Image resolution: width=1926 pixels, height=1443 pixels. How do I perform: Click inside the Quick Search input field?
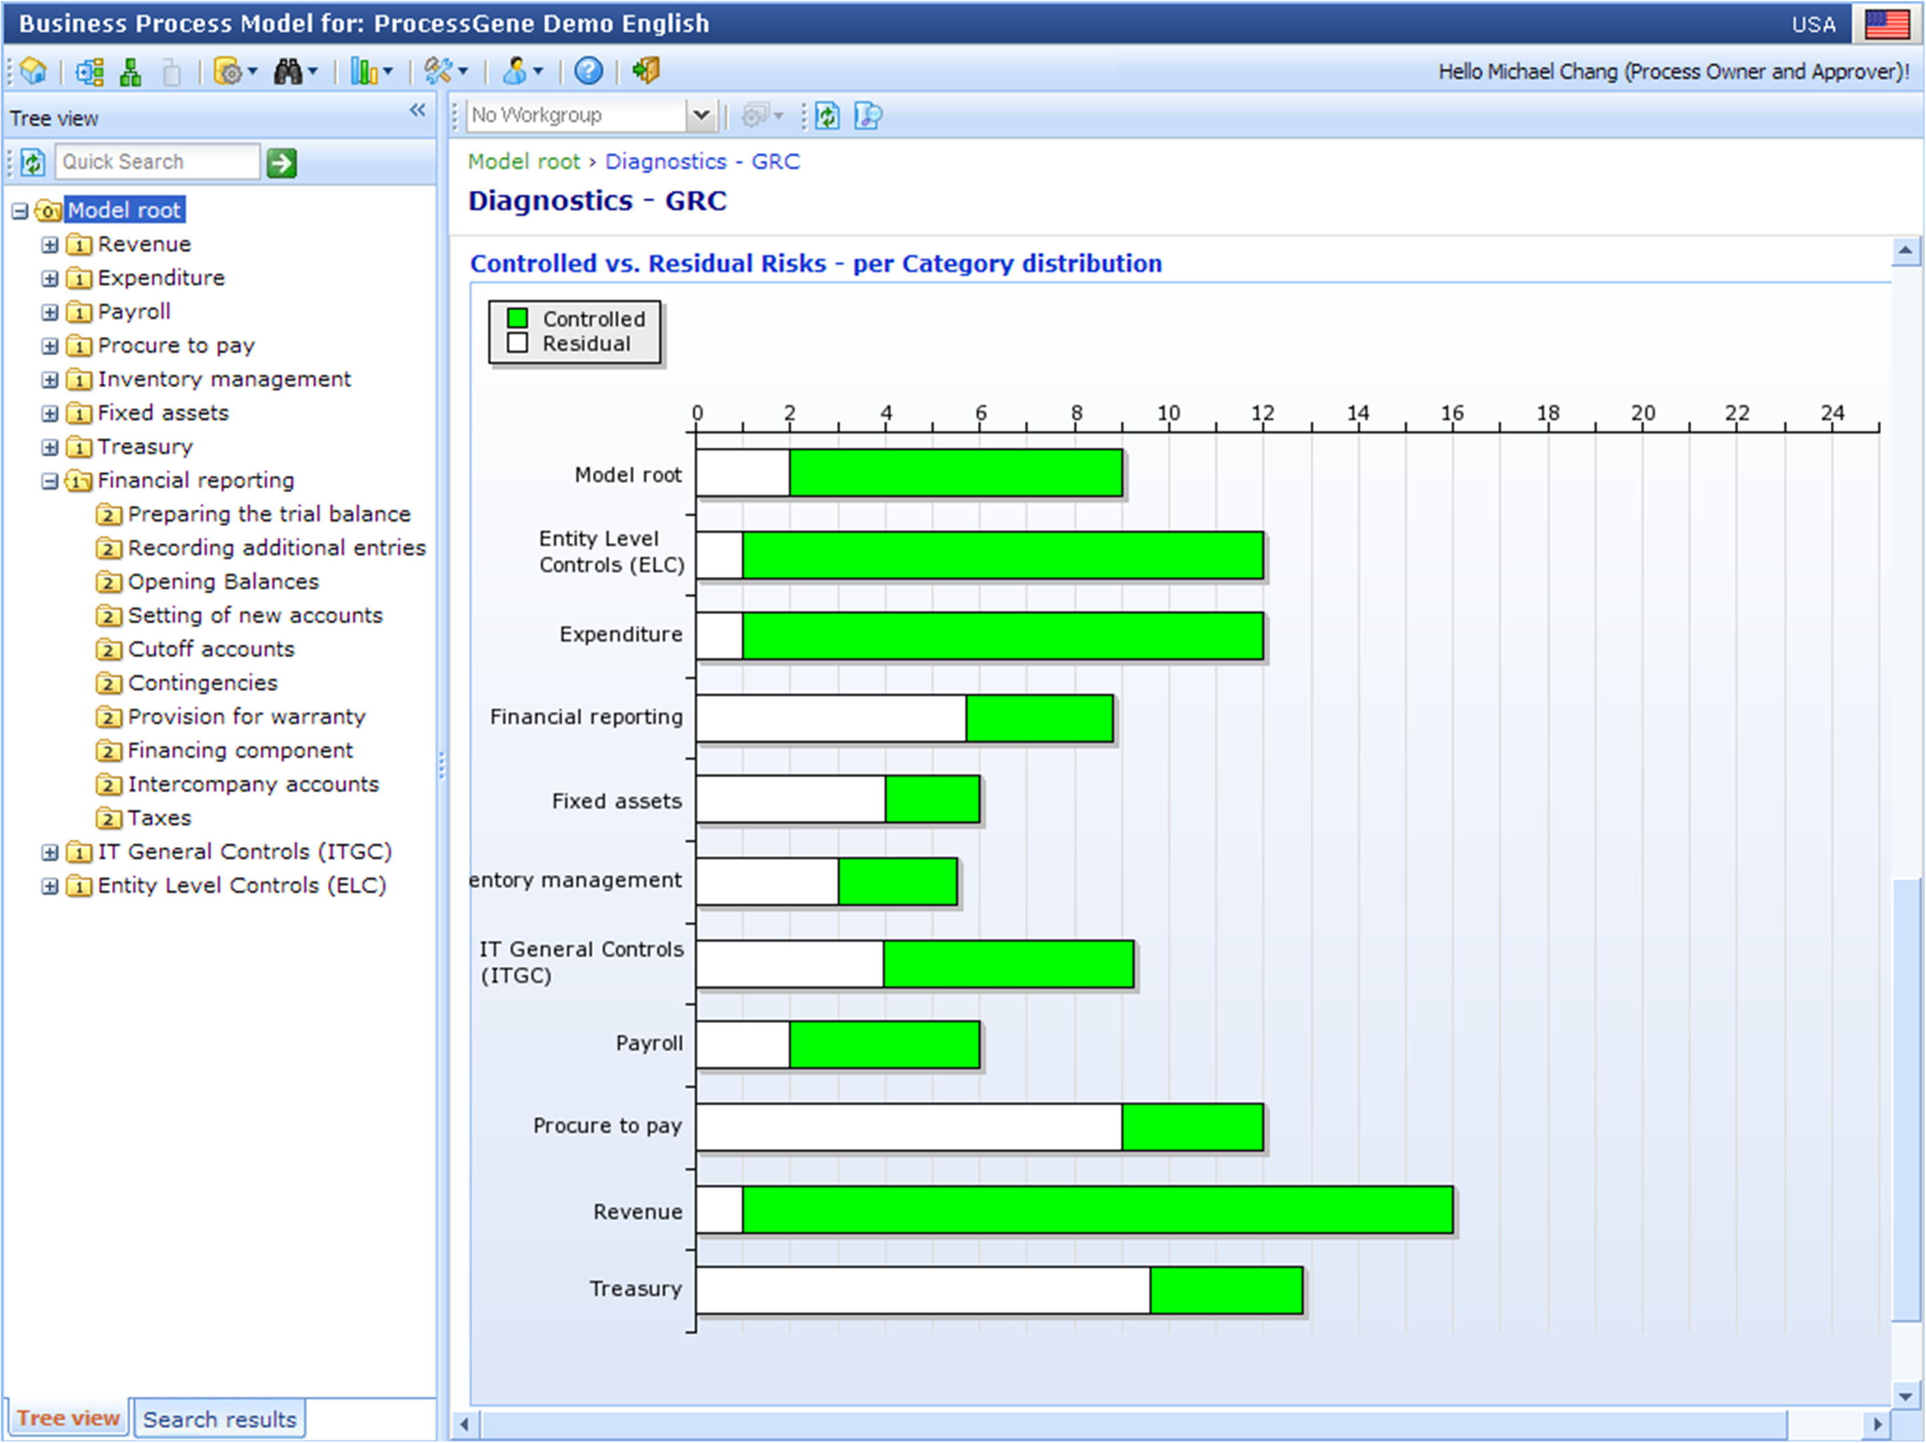[157, 161]
